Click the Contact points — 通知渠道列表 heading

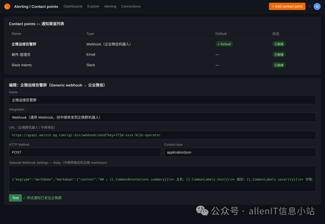(x=36, y=24)
